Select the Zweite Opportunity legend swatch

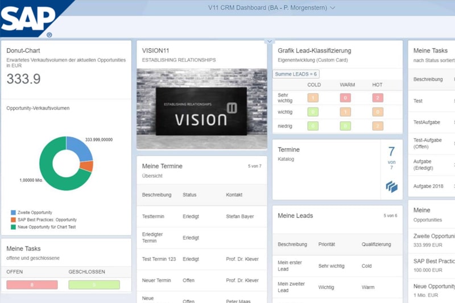pyautogui.click(x=13, y=213)
